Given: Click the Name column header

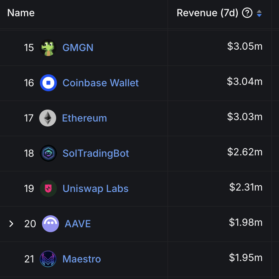Looking at the screenshot, I should (x=21, y=13).
